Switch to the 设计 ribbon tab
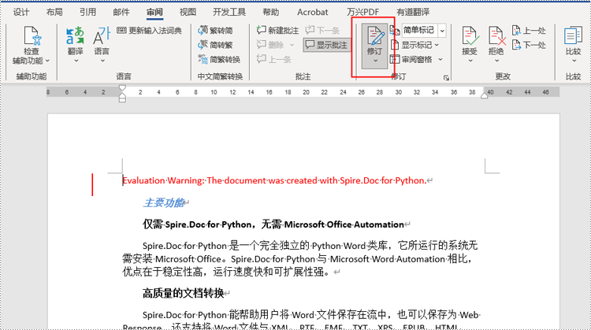591x330 pixels. click(x=21, y=12)
